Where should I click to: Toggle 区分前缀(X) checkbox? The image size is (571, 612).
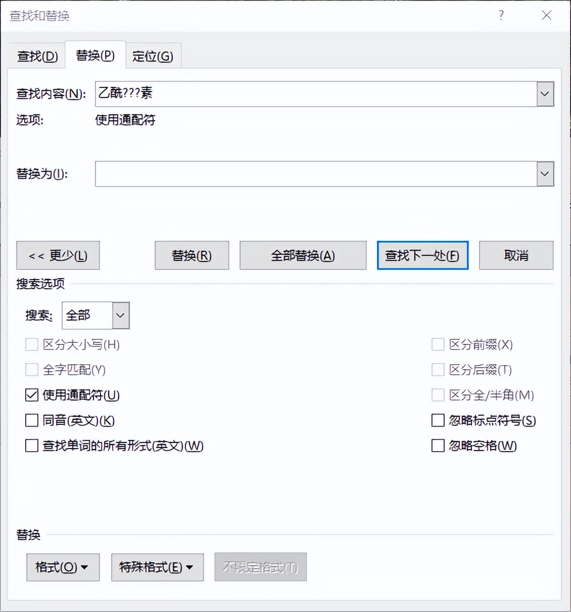coord(438,344)
